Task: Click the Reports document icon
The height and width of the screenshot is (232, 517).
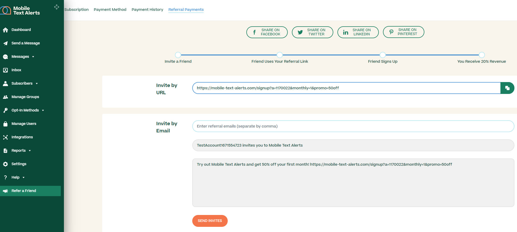Action: point(5,151)
